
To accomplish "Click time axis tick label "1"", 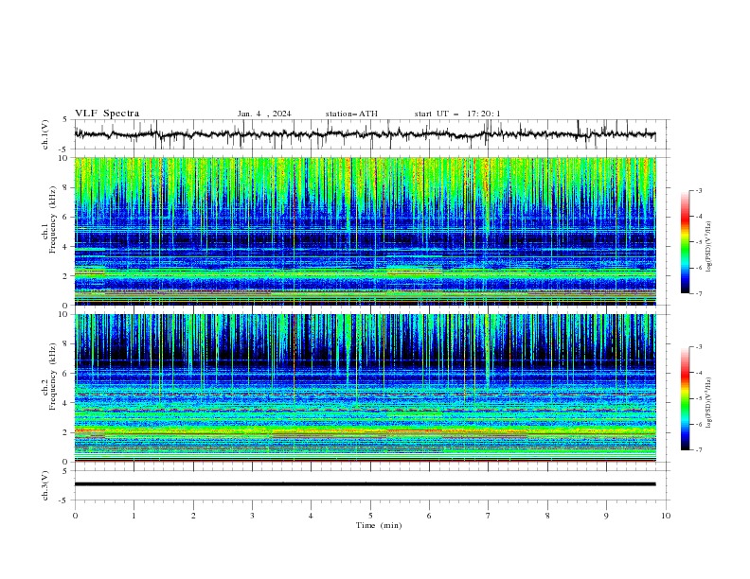I will (134, 516).
